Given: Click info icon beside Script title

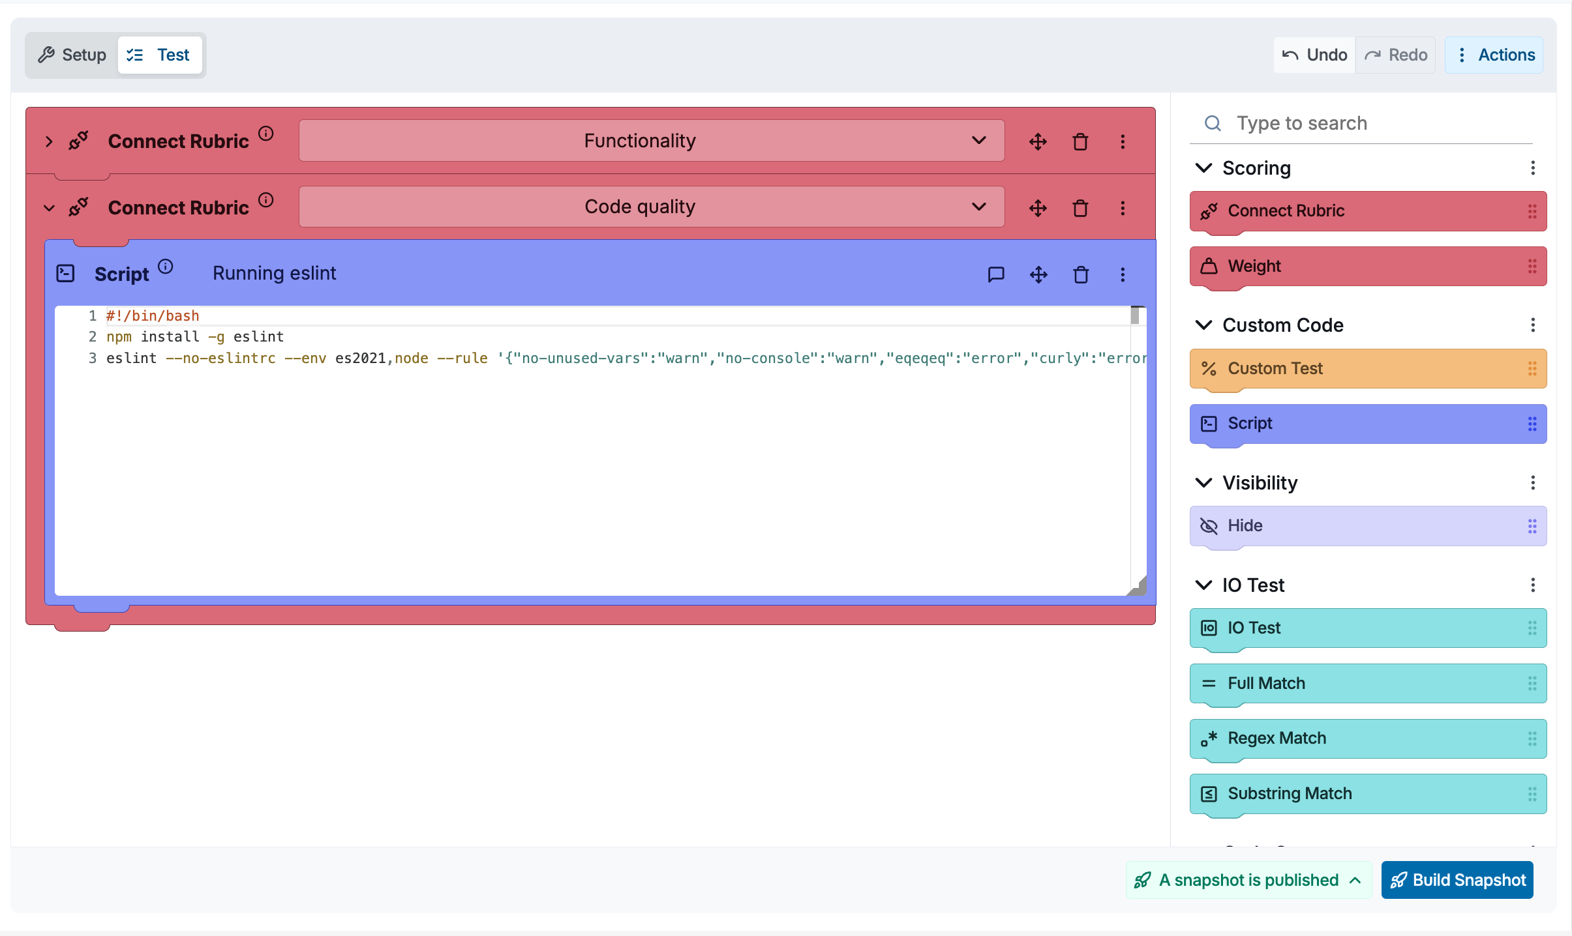Looking at the screenshot, I should point(166,266).
